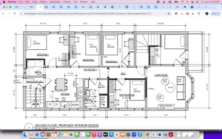The height and width of the screenshot is (139, 222).
Task: Click the red blocker extension icon
Action: pyautogui.click(x=188, y=14)
